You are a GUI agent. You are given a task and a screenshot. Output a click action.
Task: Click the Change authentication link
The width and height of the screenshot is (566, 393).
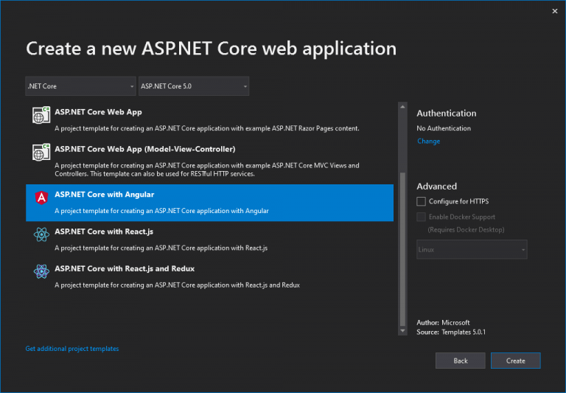[428, 141]
